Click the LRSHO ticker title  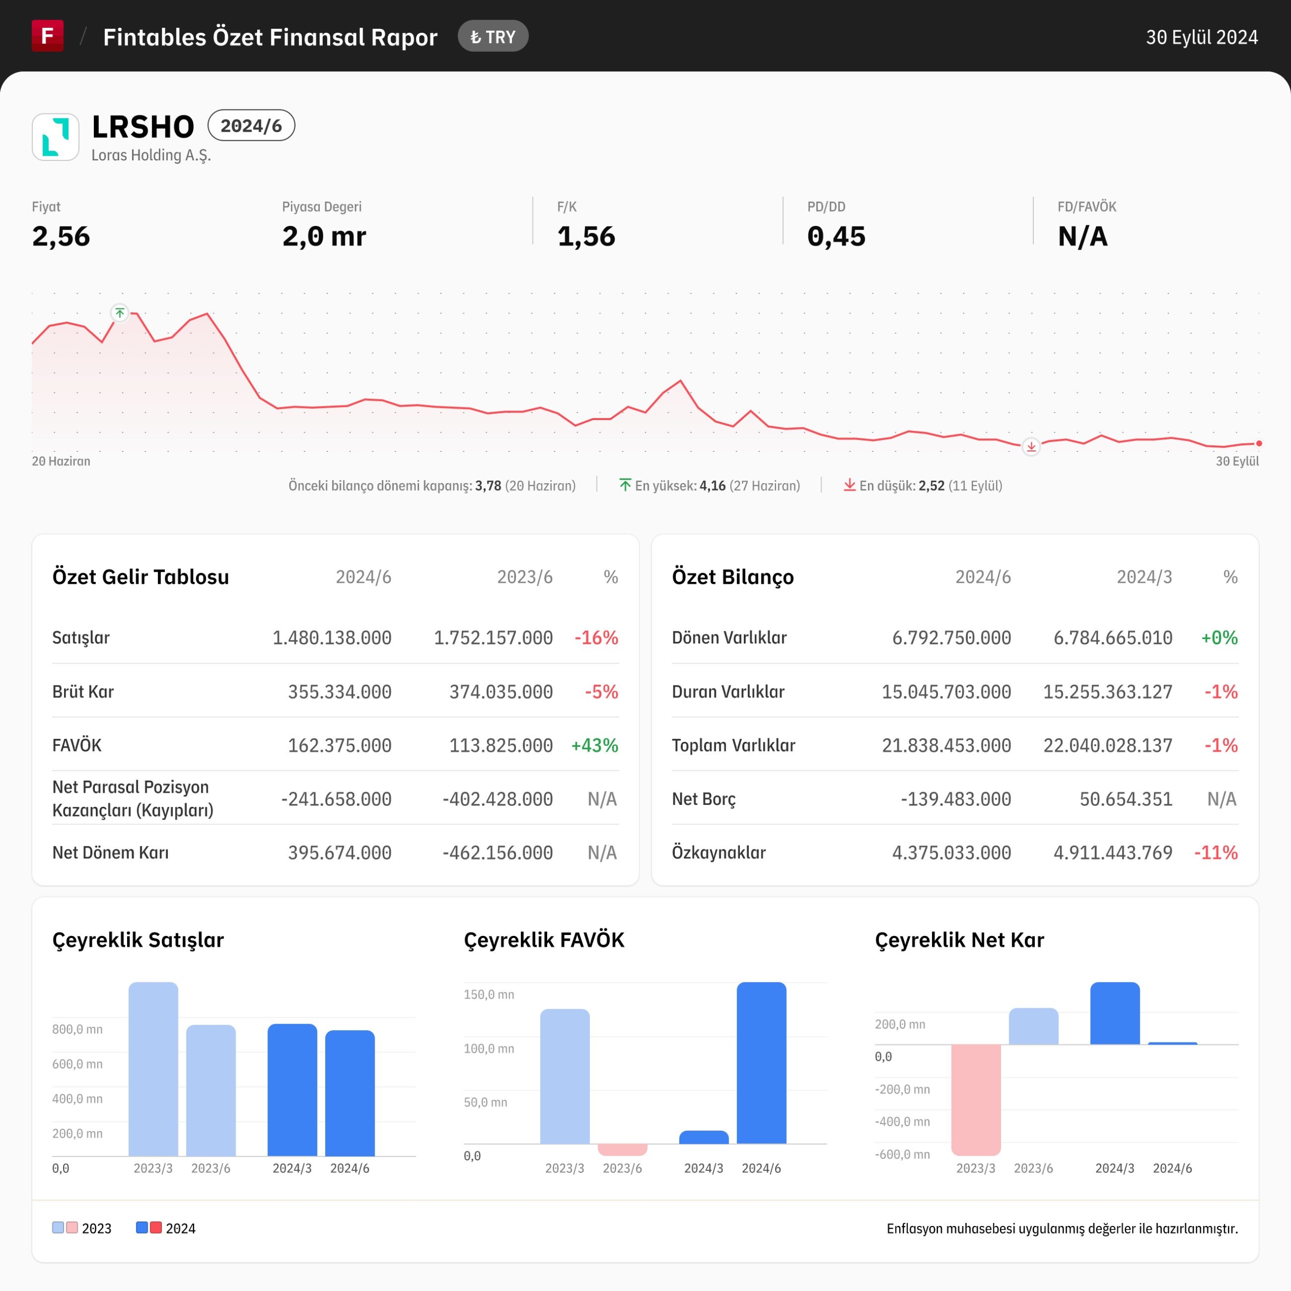(x=143, y=127)
